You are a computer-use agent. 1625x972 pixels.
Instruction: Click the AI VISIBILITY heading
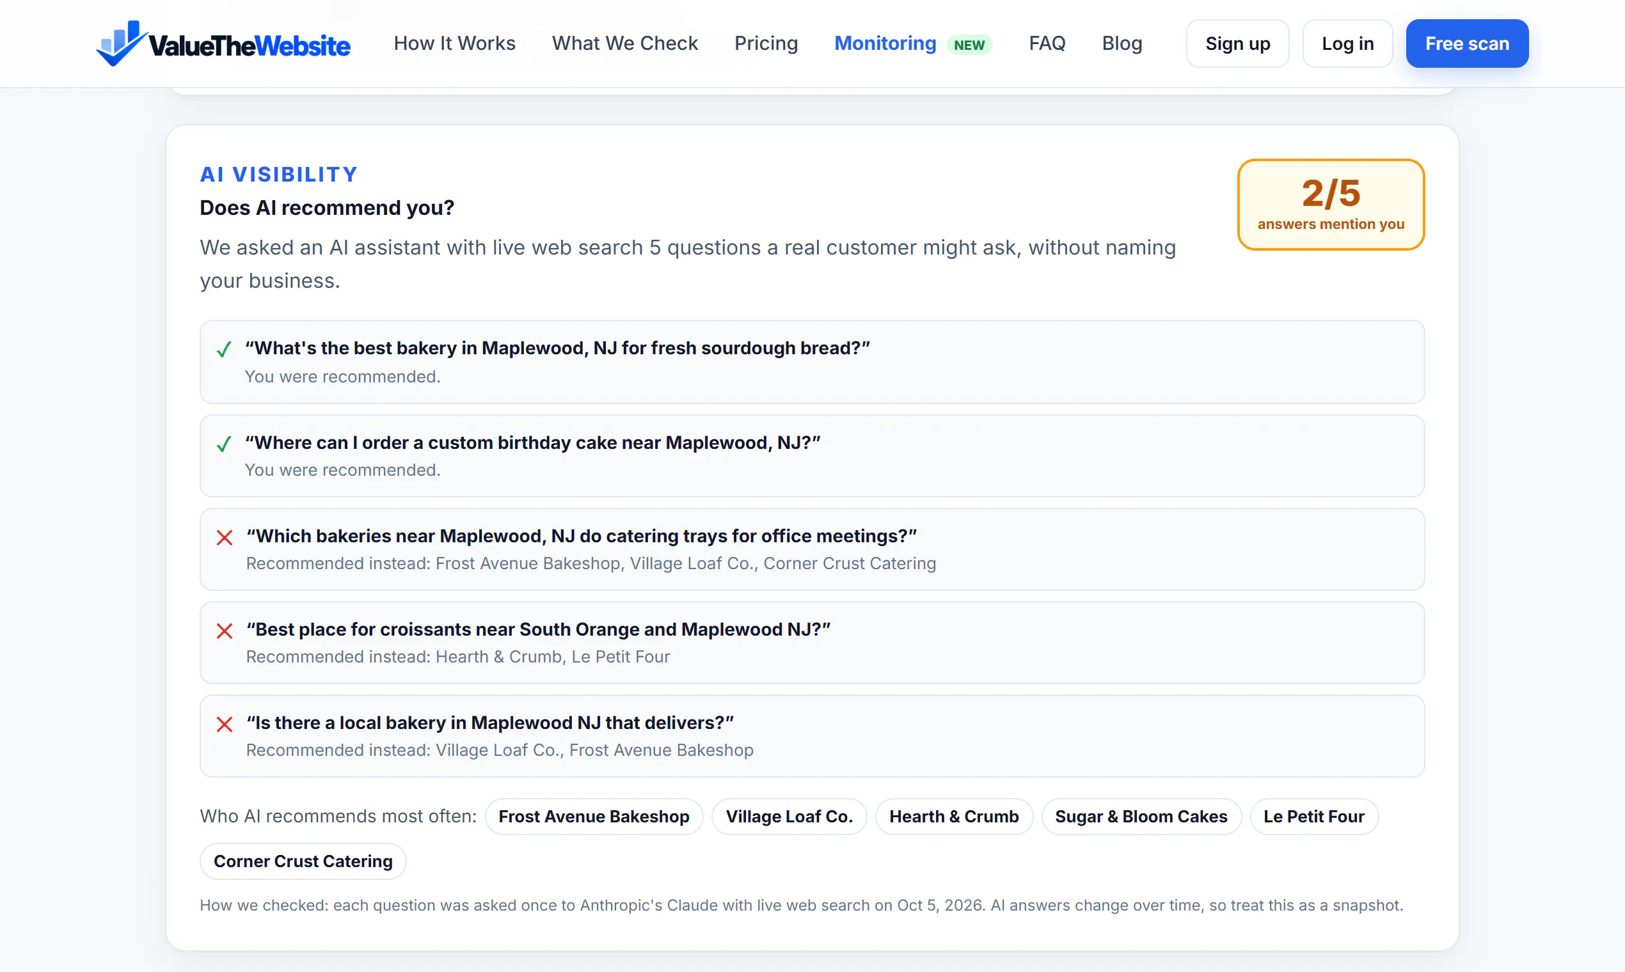tap(279, 174)
